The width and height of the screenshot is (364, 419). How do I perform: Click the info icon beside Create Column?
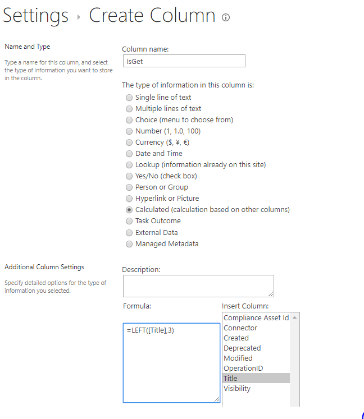coord(226,17)
